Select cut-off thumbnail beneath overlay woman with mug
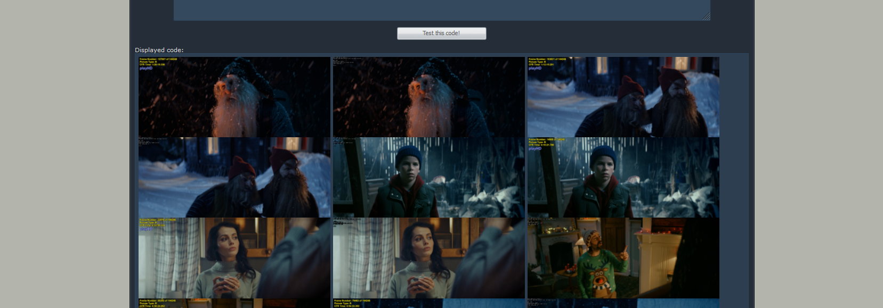 tap(234, 303)
